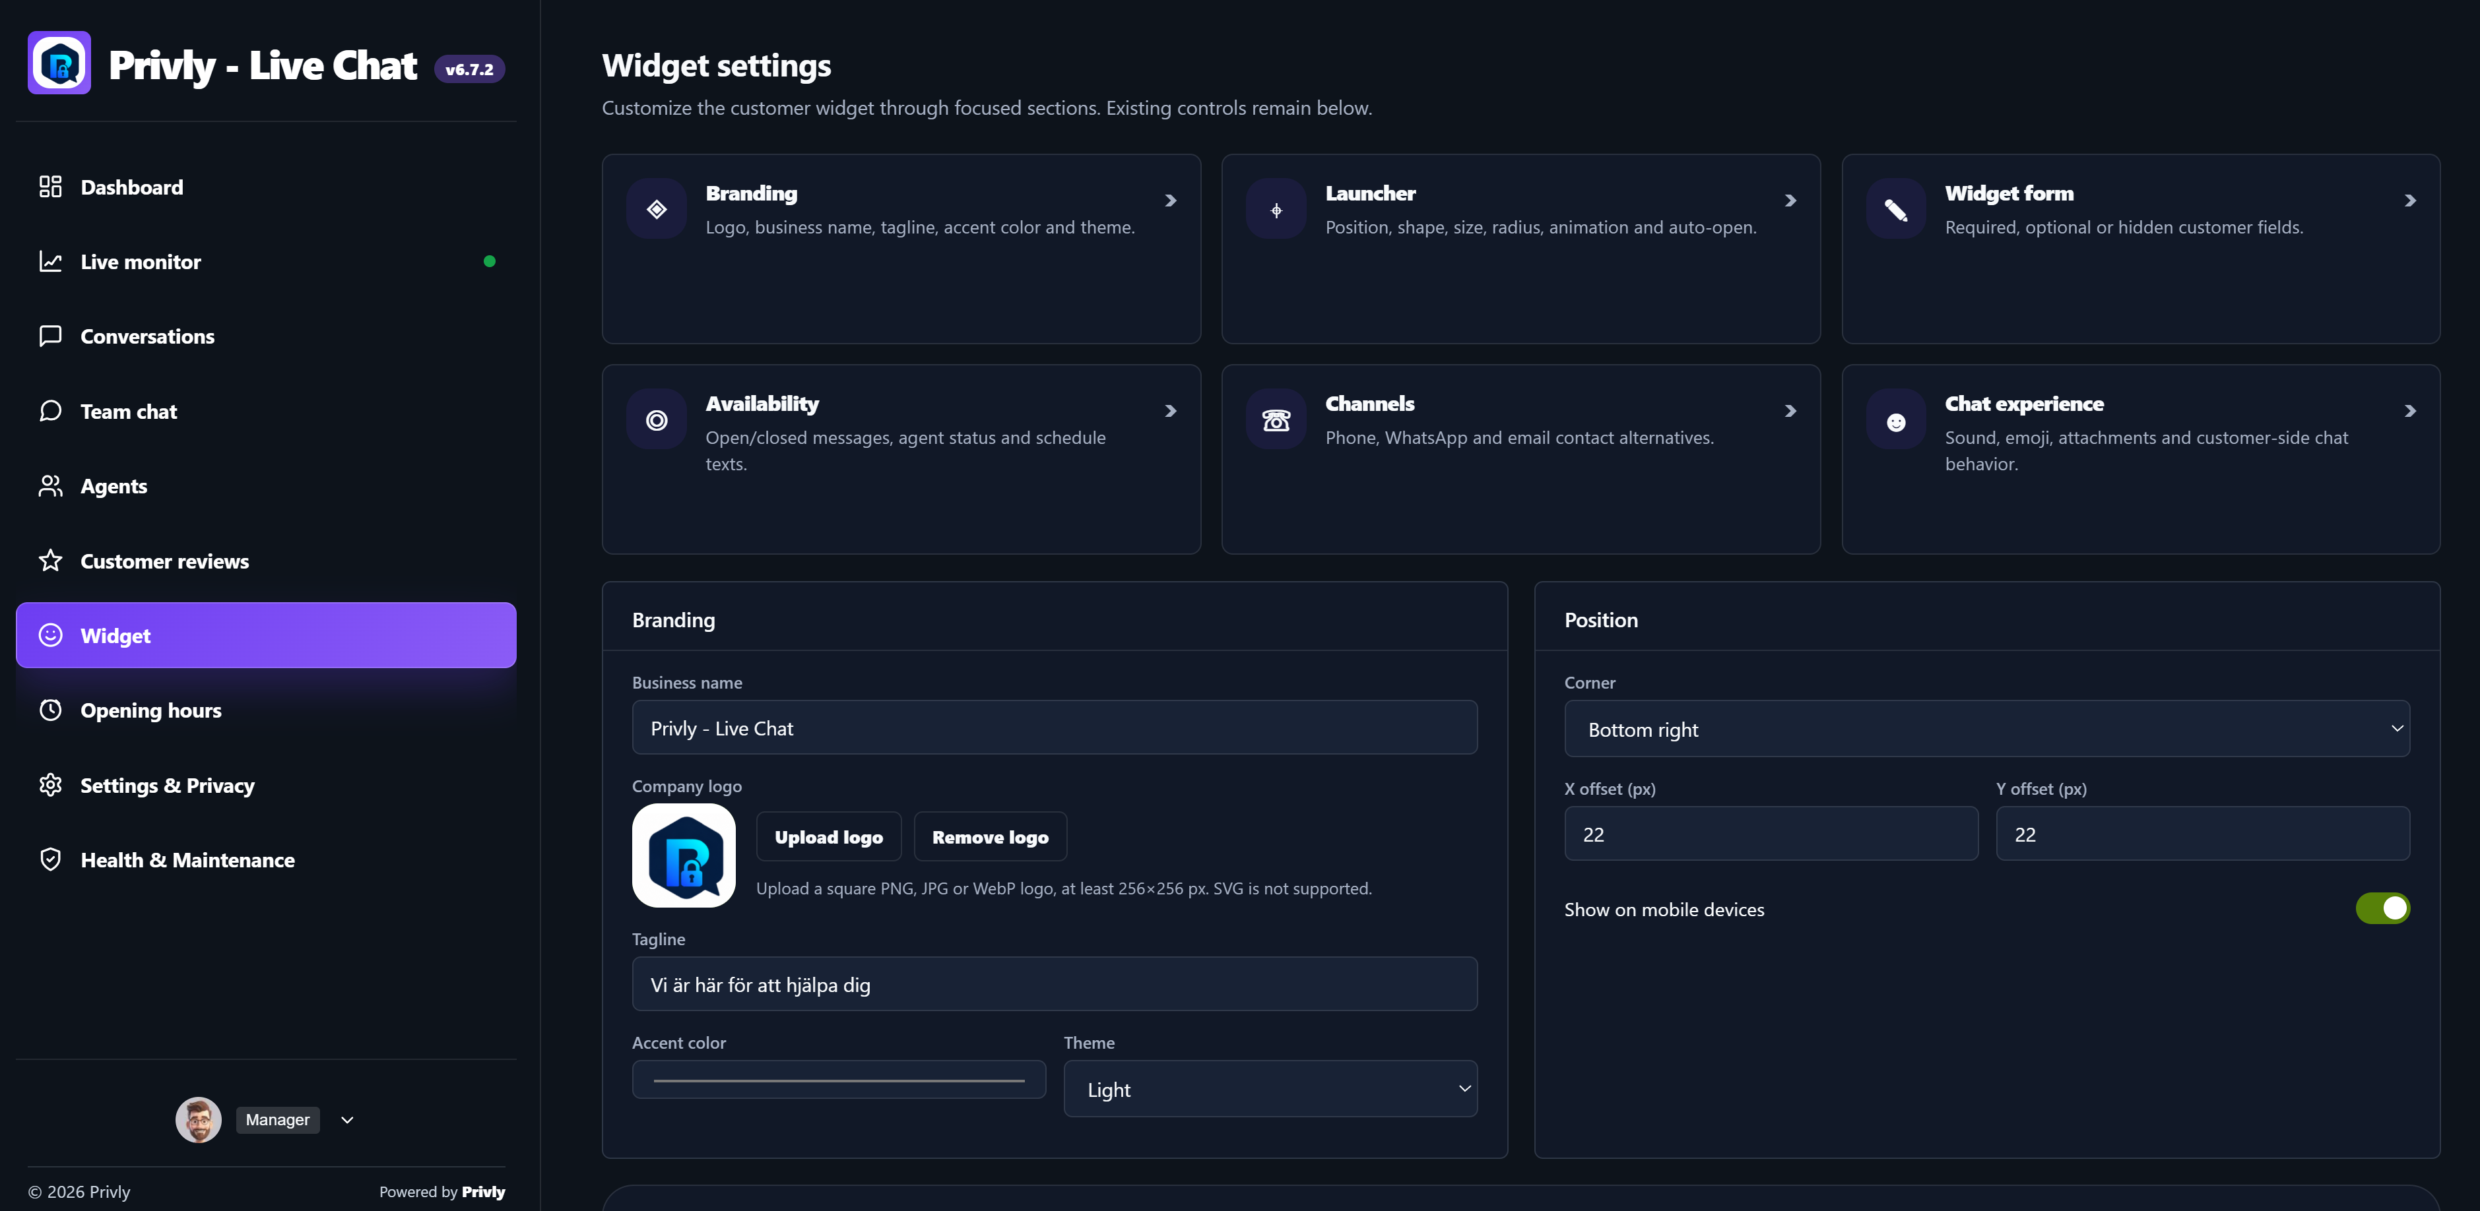Open Conversations in the sidebar
The width and height of the screenshot is (2480, 1211).
[266, 336]
